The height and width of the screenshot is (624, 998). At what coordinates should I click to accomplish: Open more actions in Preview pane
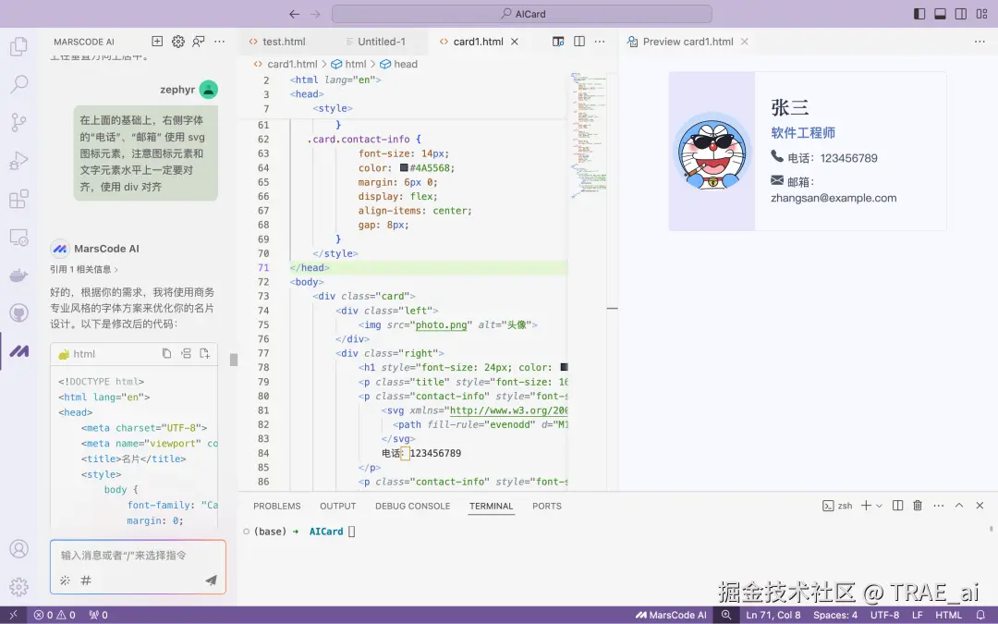click(x=980, y=42)
